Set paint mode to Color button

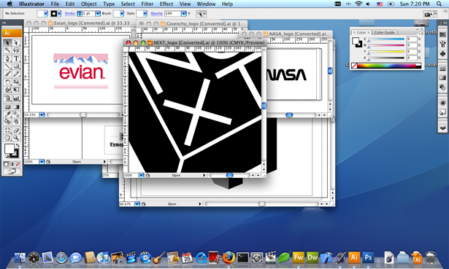click(x=6, y=164)
